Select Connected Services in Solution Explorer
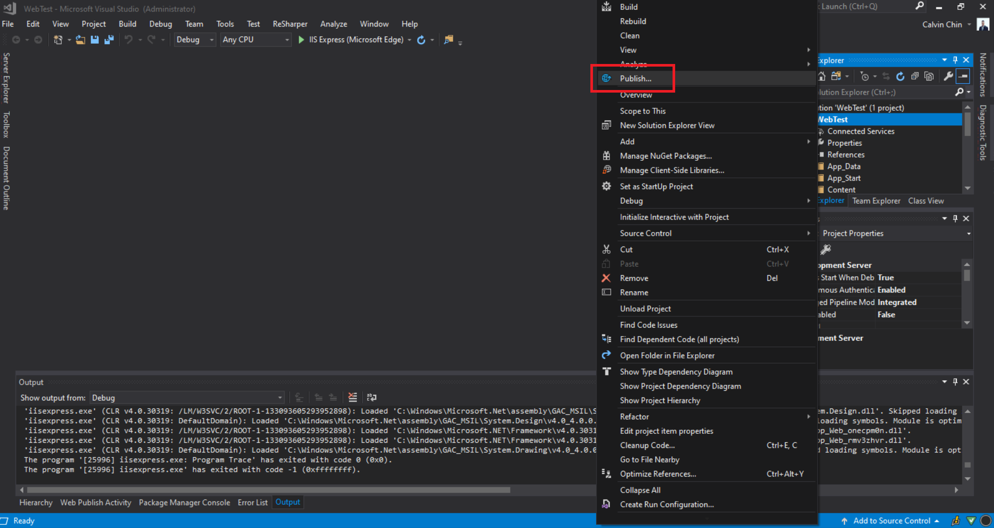Viewport: 994px width, 528px height. pos(860,132)
